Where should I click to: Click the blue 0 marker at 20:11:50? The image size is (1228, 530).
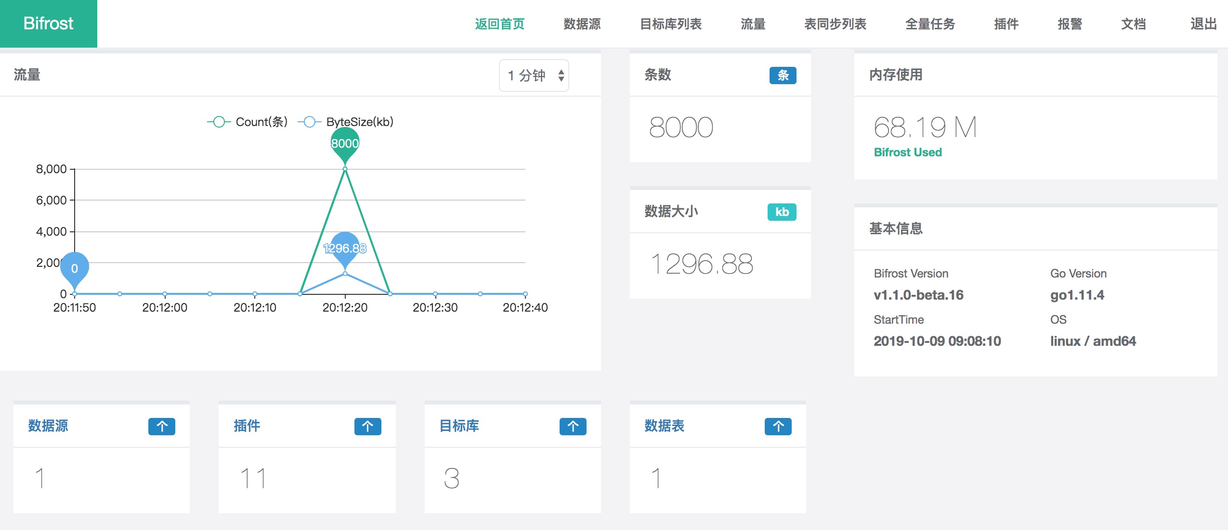click(75, 268)
